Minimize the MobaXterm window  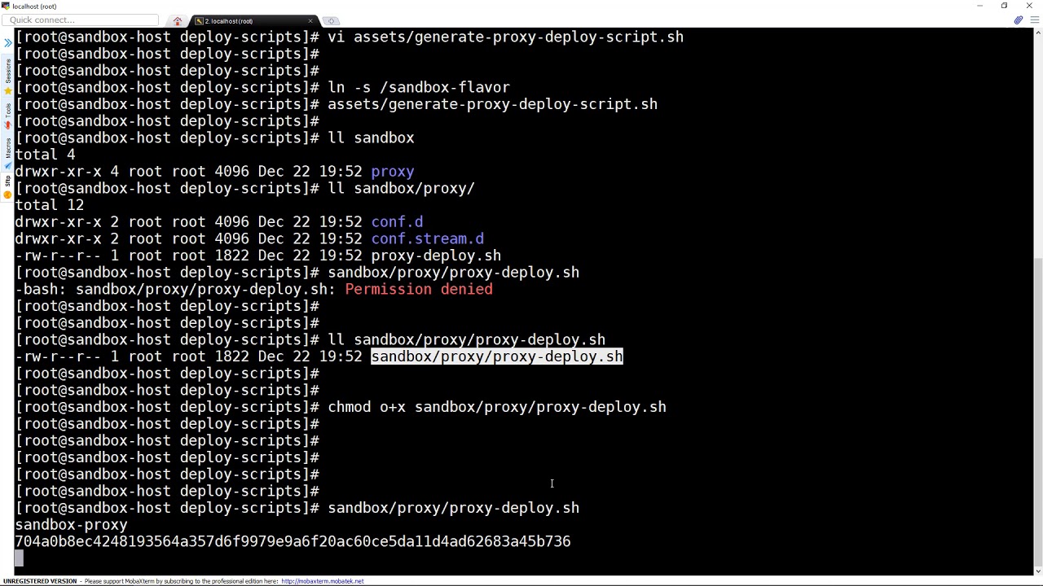(x=979, y=6)
